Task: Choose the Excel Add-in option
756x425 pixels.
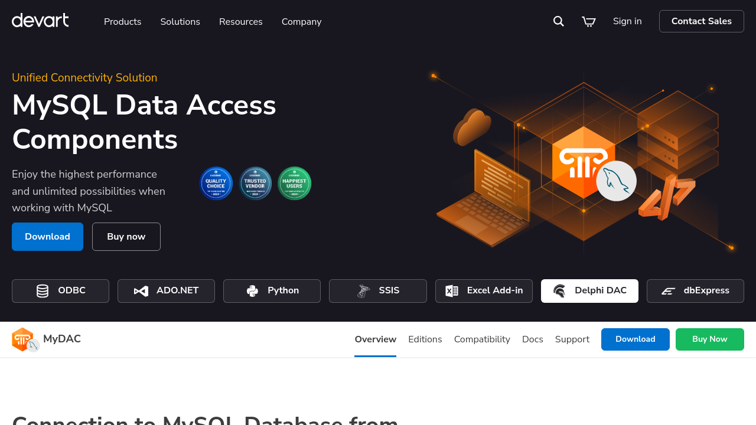Action: click(484, 291)
